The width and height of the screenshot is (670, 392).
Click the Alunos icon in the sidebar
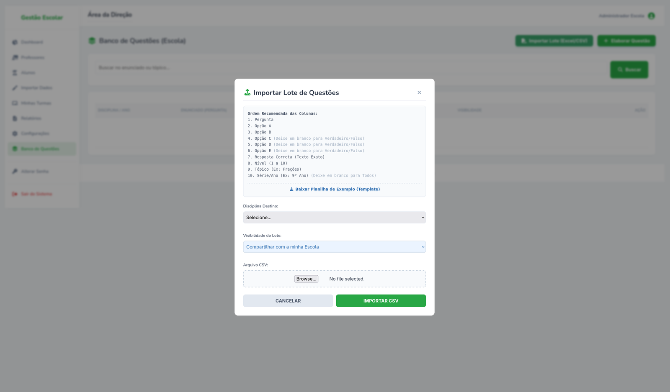tap(15, 73)
